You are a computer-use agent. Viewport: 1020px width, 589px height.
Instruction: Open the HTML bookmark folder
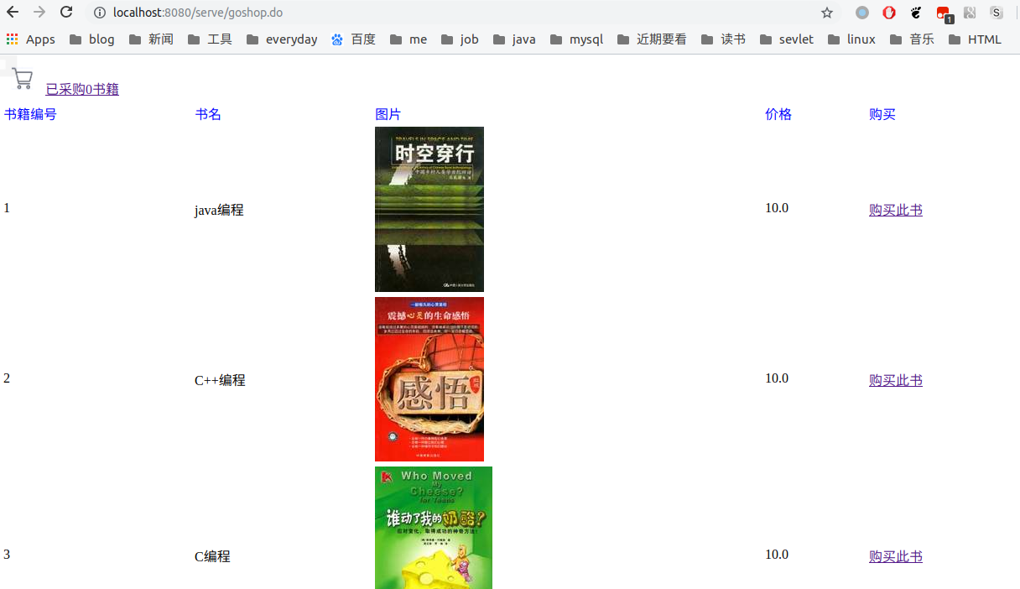click(x=975, y=39)
